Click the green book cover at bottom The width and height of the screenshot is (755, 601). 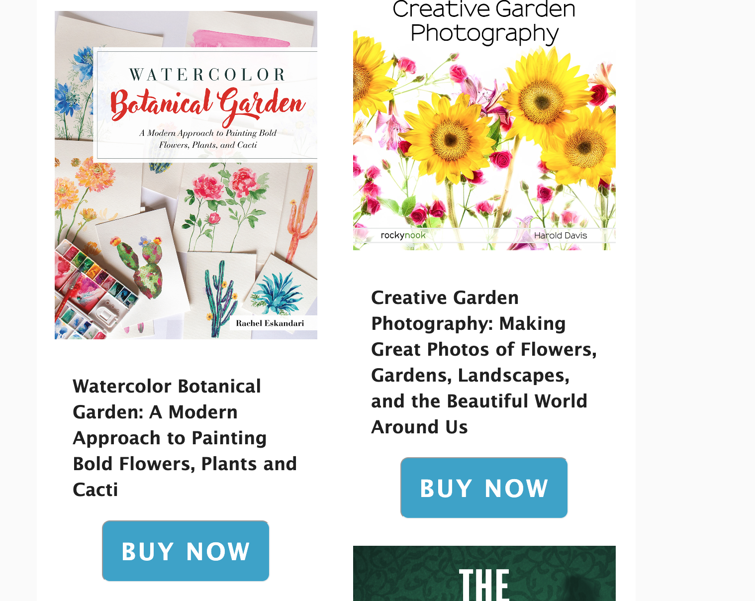pyautogui.click(x=484, y=573)
